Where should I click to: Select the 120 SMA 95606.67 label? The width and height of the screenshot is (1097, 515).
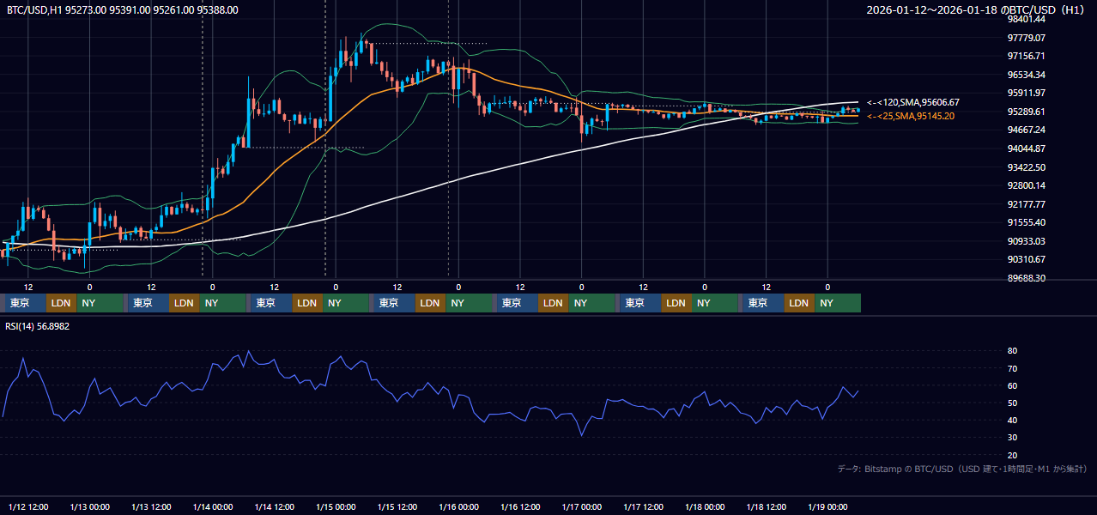[913, 102]
